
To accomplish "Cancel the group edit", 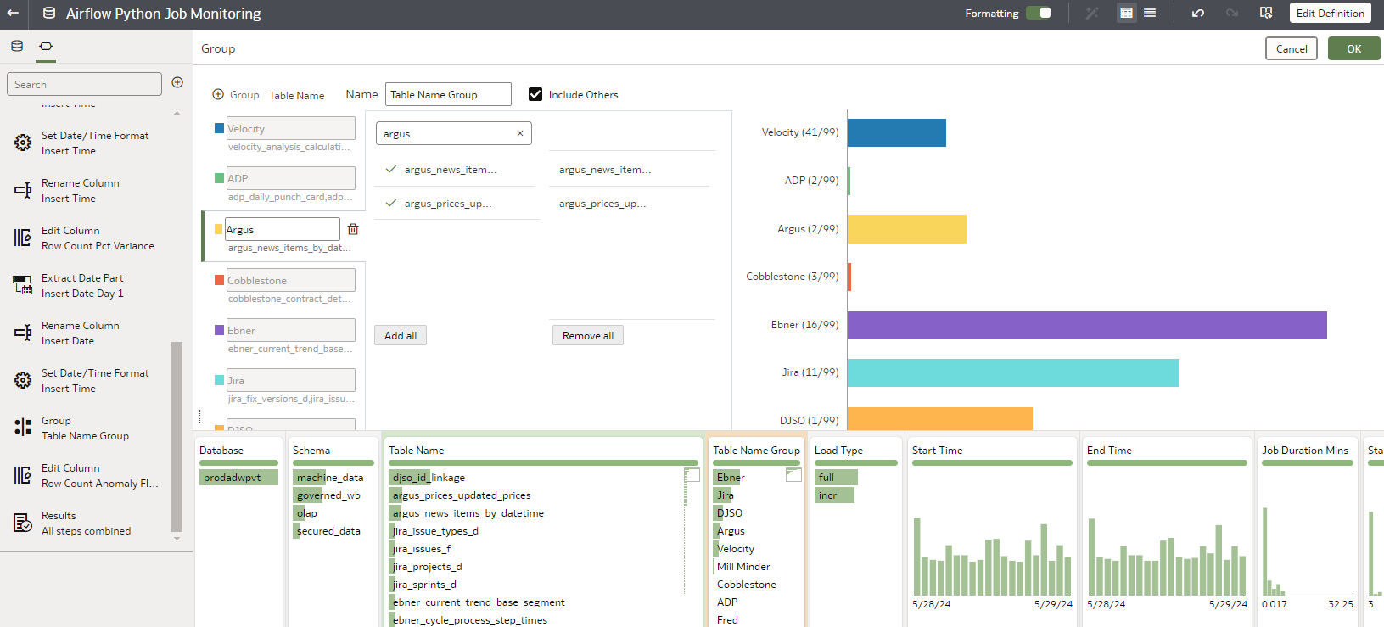I will click(x=1292, y=48).
